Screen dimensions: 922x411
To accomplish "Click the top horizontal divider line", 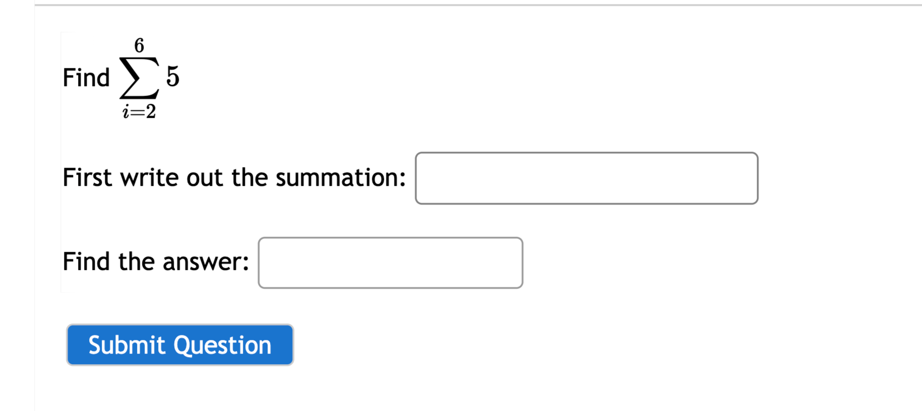I will click(453, 6).
